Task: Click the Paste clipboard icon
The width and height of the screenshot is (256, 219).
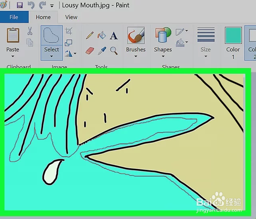Action: (x=13, y=35)
